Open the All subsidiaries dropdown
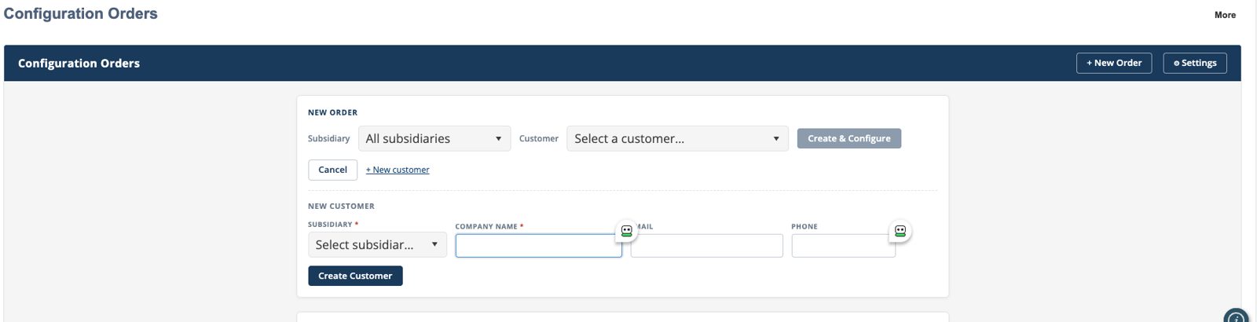The width and height of the screenshot is (1257, 322). (434, 139)
